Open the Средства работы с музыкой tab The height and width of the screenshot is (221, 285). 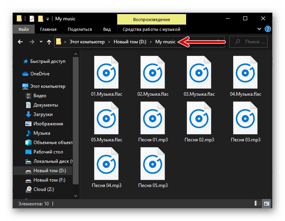(151, 29)
